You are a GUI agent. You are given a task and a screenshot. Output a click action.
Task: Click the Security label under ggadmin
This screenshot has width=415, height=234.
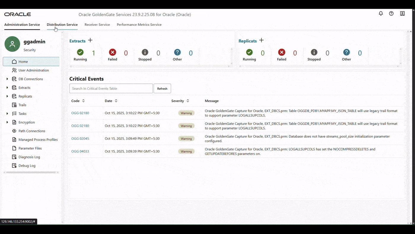click(30, 50)
